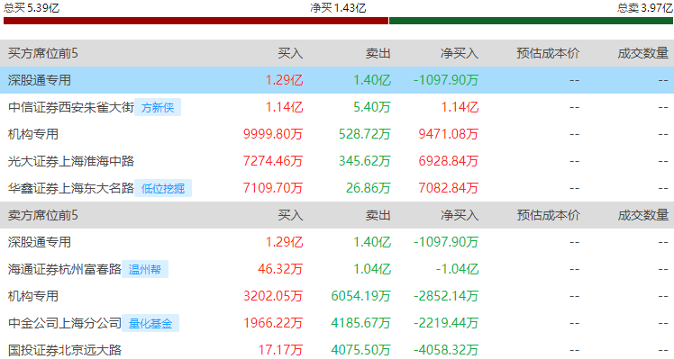The height and width of the screenshot is (359, 674).
Task: Click the 方新侠 tag label
Action: (158, 107)
